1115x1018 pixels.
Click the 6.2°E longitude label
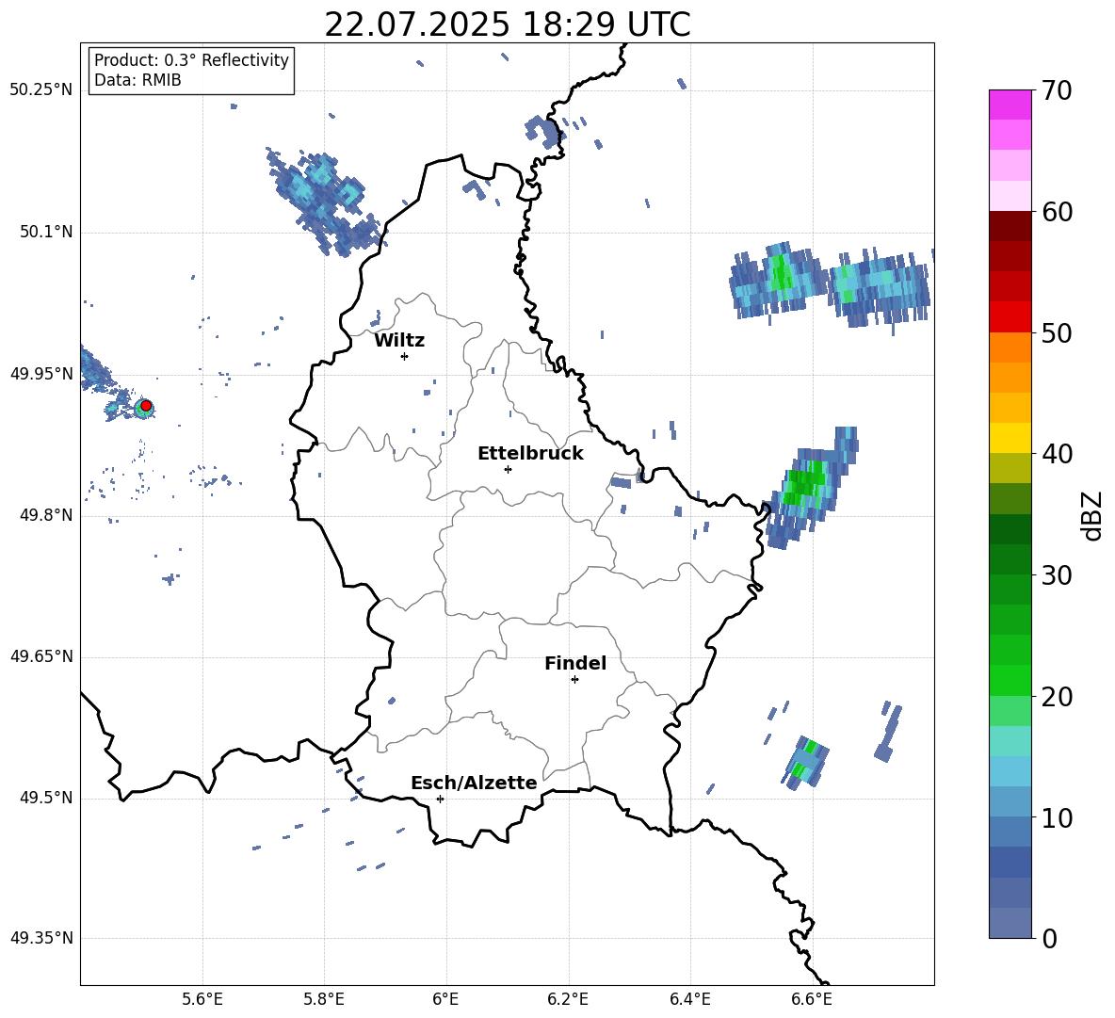tap(568, 999)
